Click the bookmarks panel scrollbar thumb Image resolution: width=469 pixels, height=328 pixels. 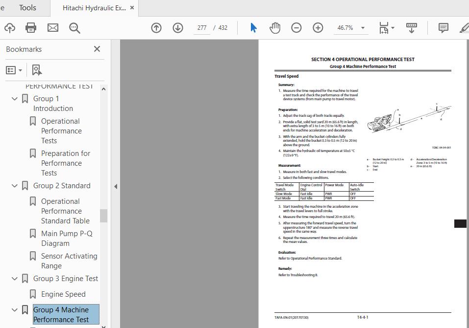tap(103, 216)
